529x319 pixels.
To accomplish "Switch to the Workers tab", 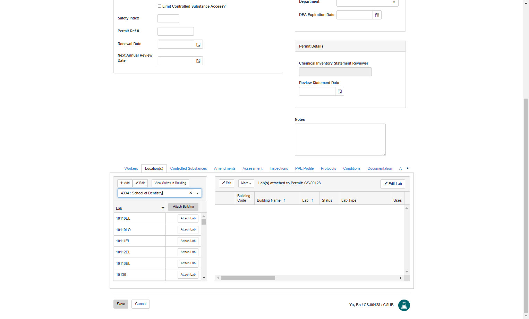I will [131, 168].
